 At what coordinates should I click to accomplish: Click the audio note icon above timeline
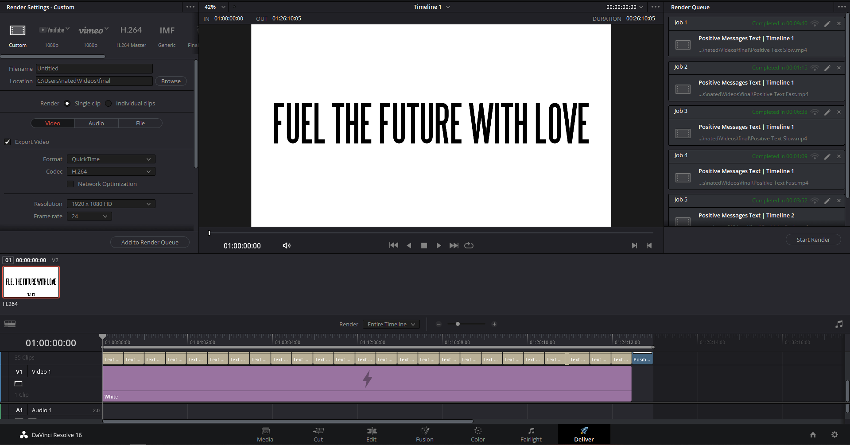click(x=839, y=324)
